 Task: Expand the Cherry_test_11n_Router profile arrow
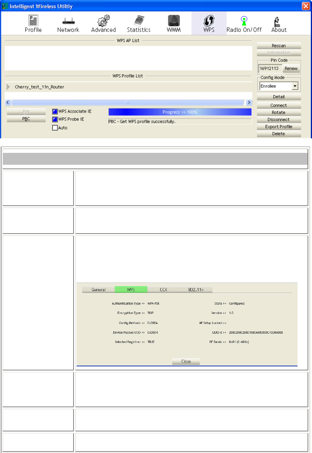(9, 87)
